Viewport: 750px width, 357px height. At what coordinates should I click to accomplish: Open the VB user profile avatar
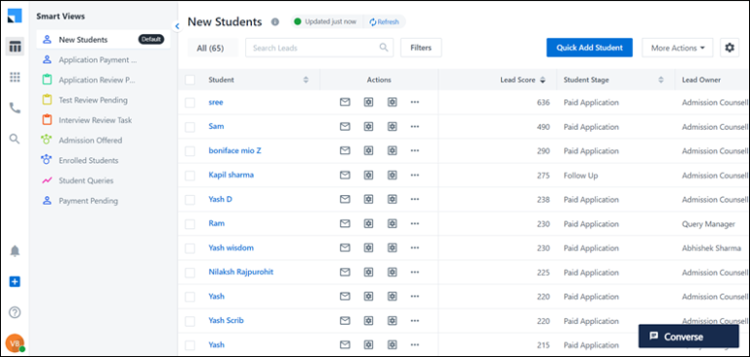coord(15,343)
